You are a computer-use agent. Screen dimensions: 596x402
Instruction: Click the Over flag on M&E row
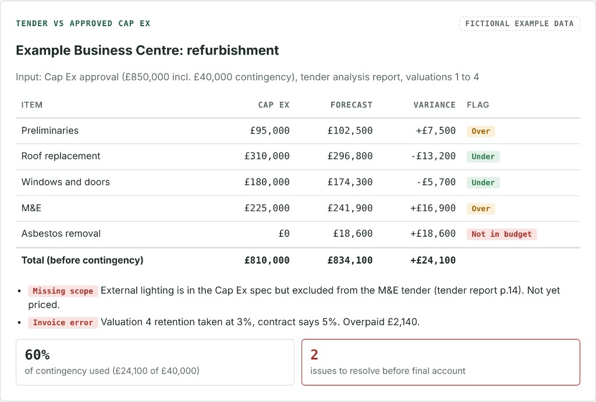(481, 209)
